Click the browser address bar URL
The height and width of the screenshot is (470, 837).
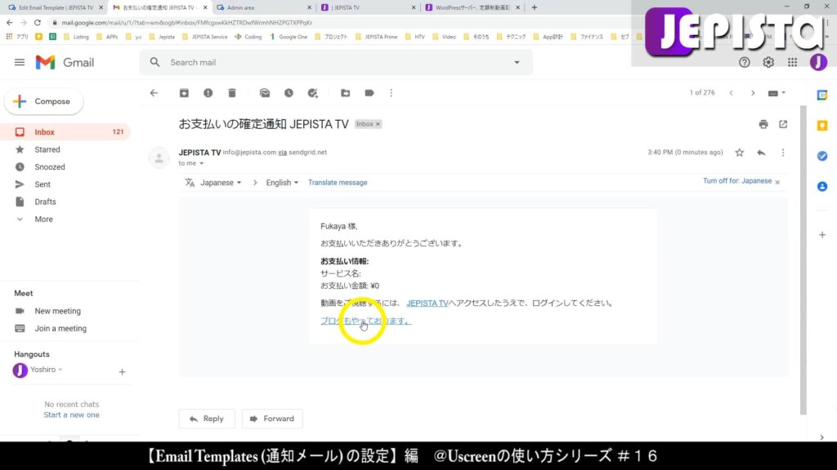187,22
